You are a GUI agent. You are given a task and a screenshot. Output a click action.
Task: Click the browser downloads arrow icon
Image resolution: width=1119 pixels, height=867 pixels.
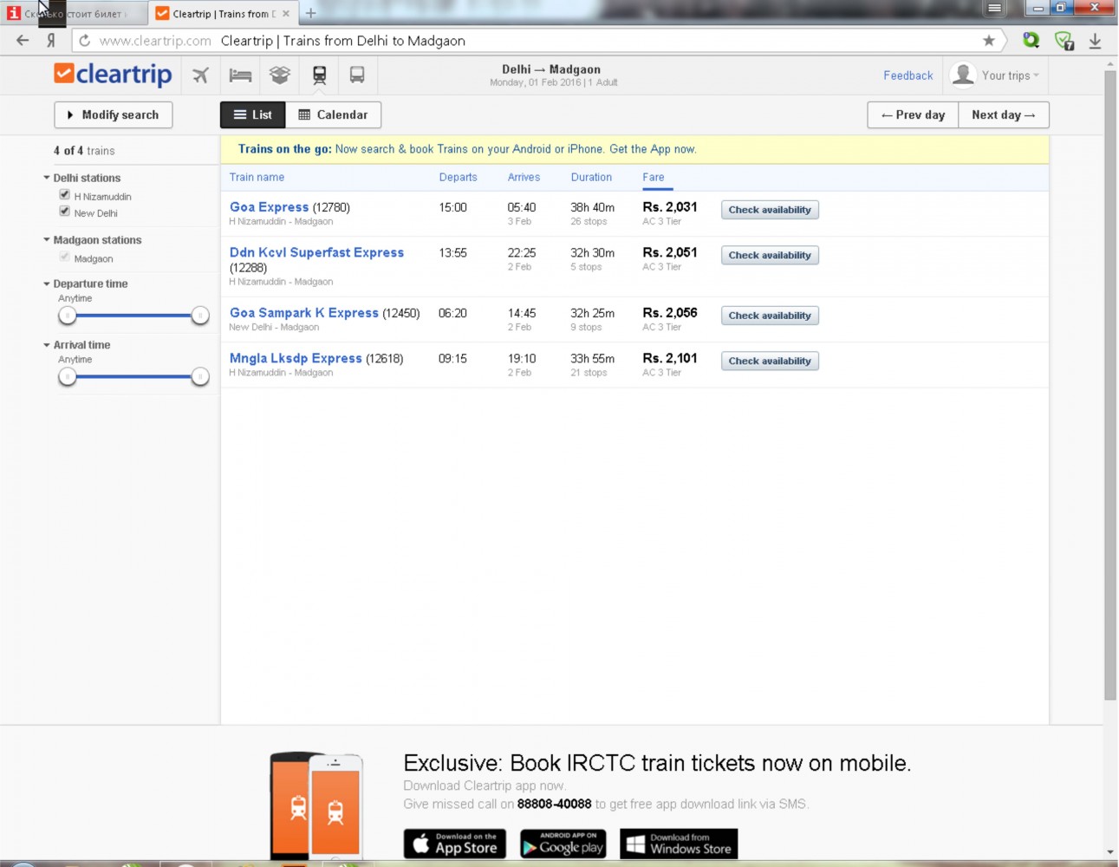tap(1095, 41)
